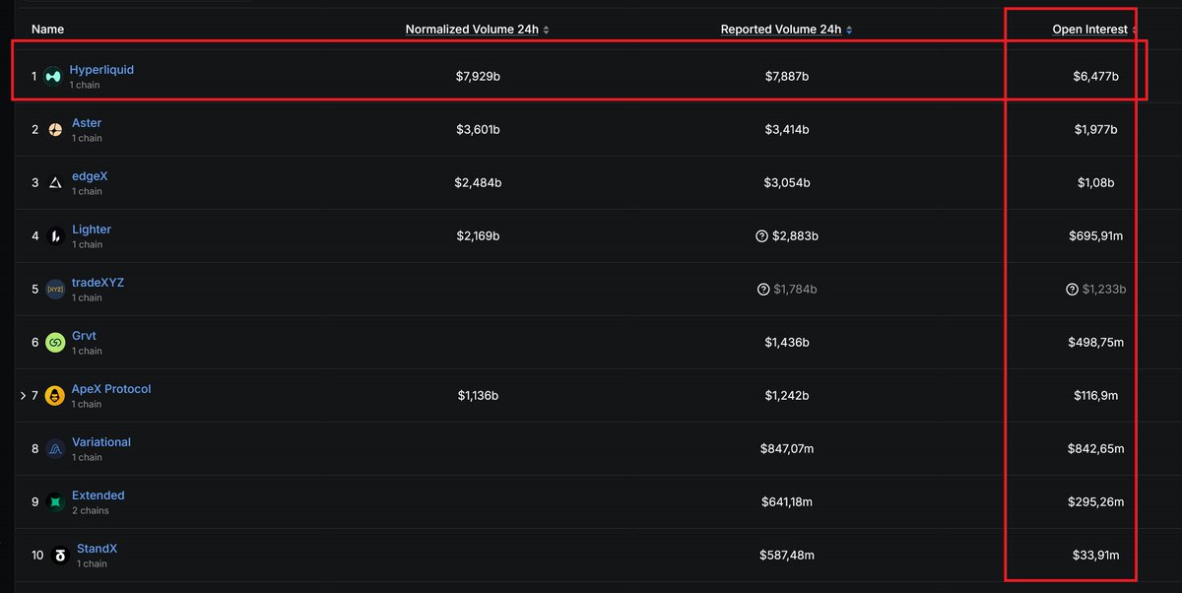Click Aster reported volume $3,414b

787,129
